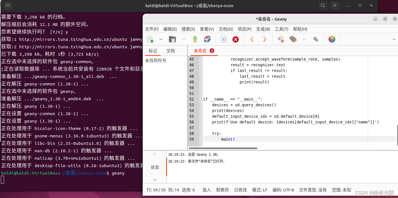
Task: Click '未找到符号' in the sidebar
Action: (156, 61)
